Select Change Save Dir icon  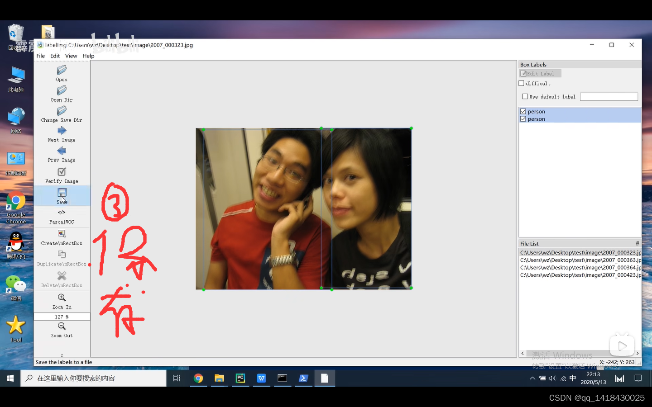tap(62, 111)
